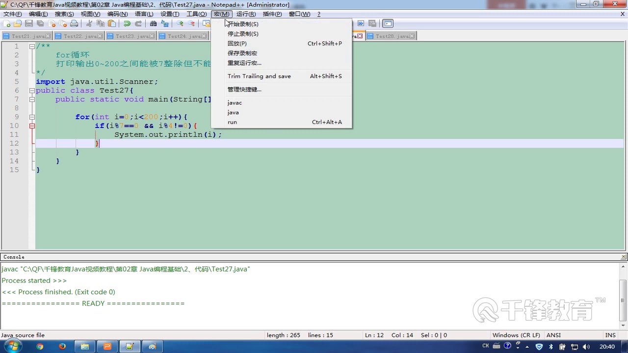Click the Save file floppy icon

pyautogui.click(x=29, y=24)
